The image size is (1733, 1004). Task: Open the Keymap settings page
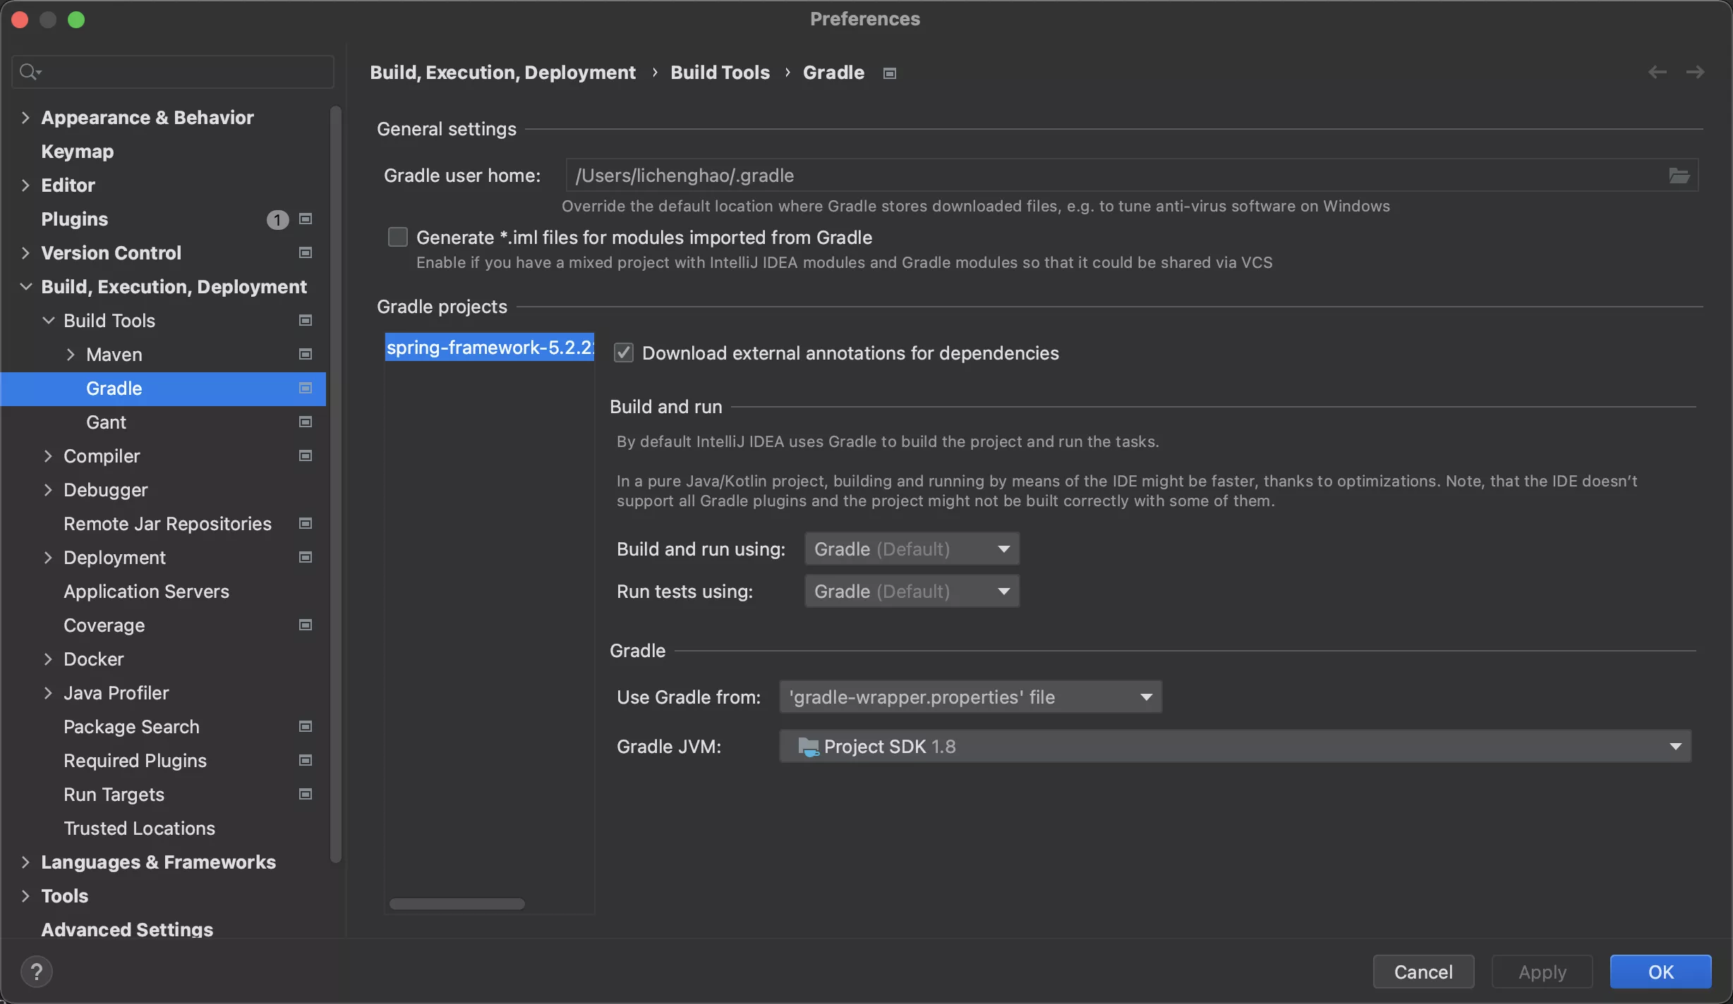[x=77, y=152]
